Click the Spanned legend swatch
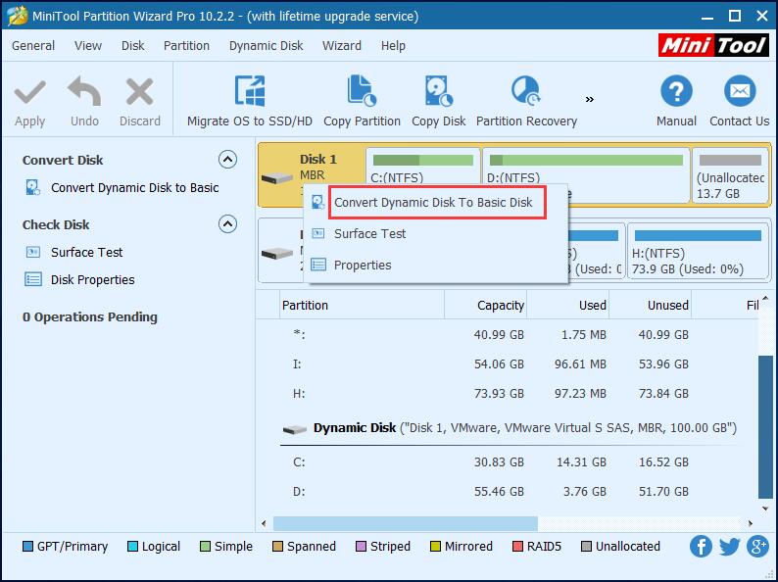 277,547
